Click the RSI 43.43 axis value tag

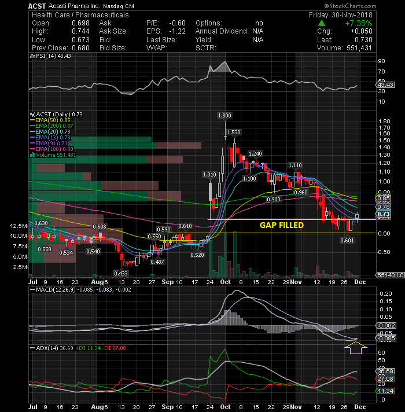[x=385, y=84]
